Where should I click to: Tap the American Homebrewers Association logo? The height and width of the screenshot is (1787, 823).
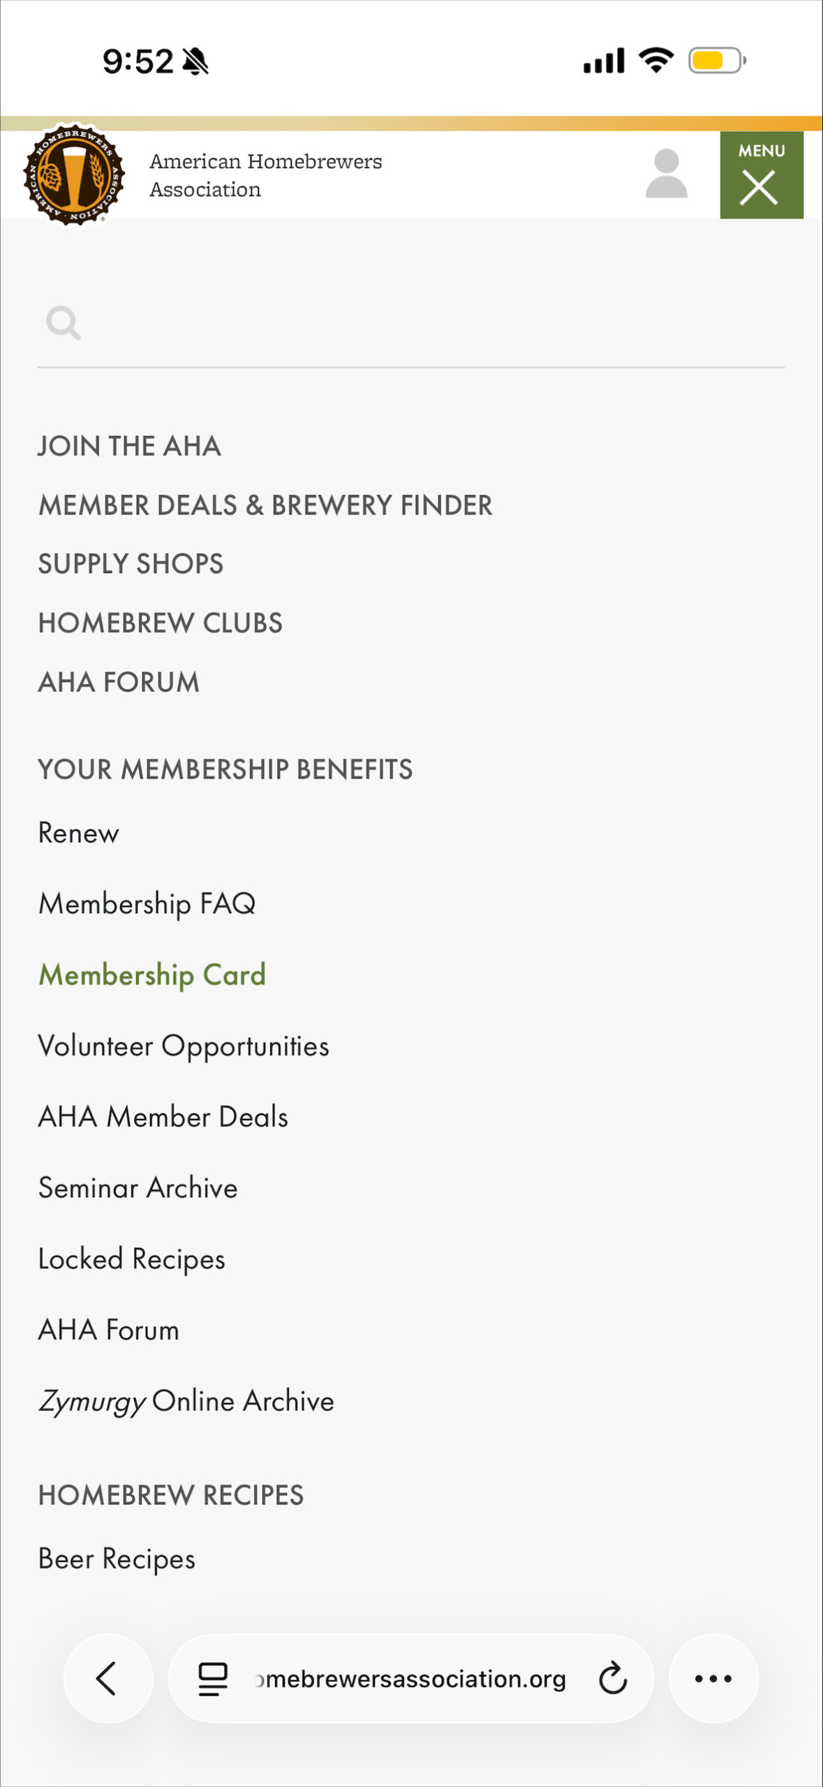(74, 175)
